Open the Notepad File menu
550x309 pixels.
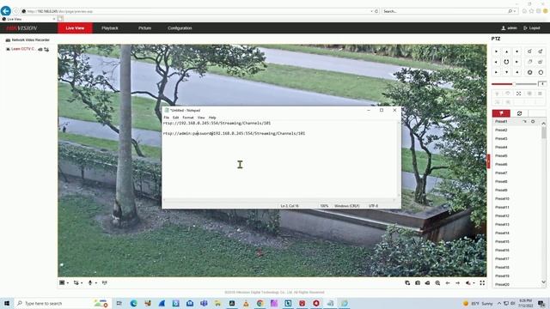pos(166,118)
